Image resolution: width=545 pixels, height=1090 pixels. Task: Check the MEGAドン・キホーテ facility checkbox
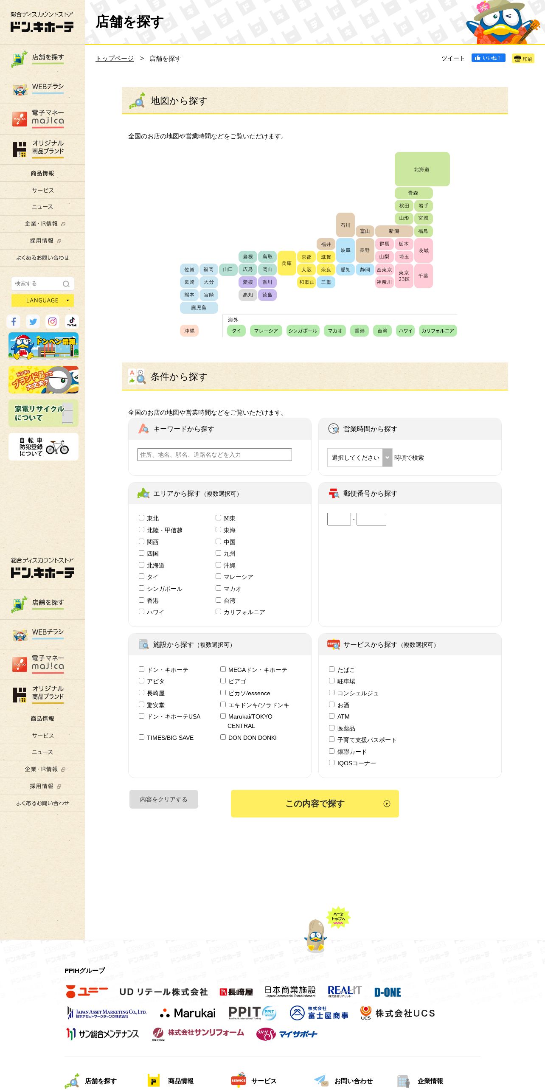(223, 669)
